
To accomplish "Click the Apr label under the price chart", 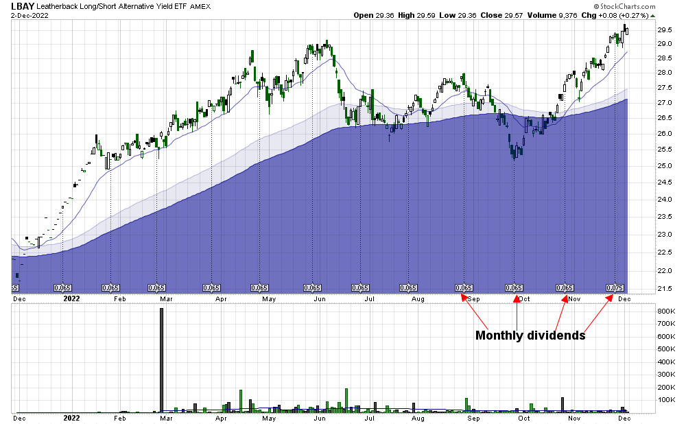I will 221,299.
